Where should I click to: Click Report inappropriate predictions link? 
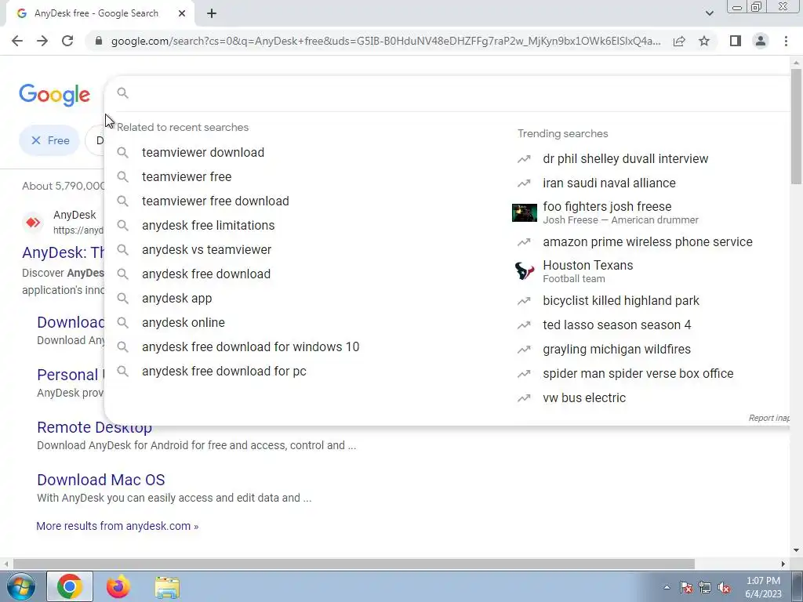768,418
